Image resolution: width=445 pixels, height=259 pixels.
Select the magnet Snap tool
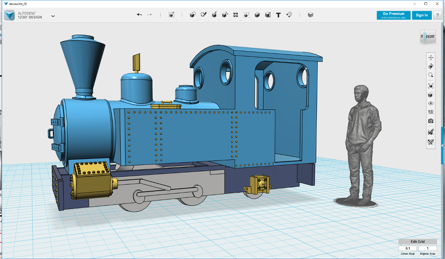289,15
